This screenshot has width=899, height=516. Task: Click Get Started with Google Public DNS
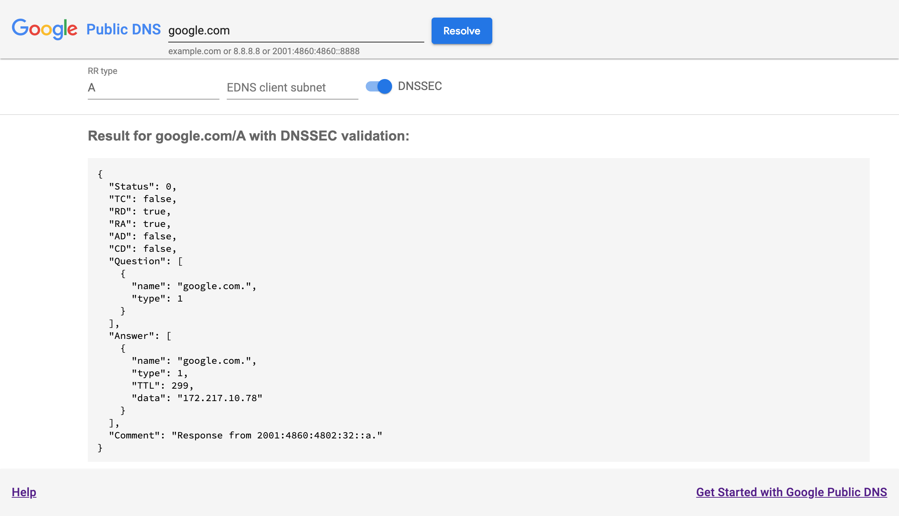pos(791,492)
